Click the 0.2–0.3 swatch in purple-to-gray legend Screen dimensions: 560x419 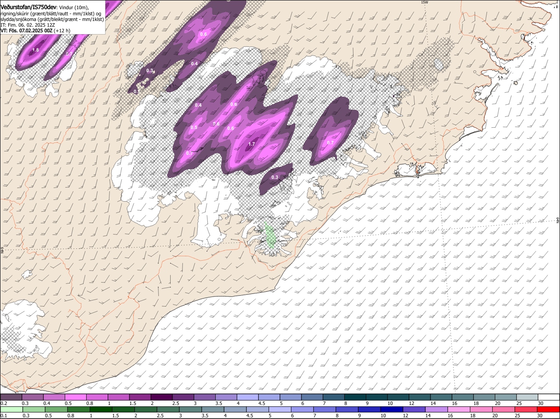pyautogui.click(x=11, y=397)
